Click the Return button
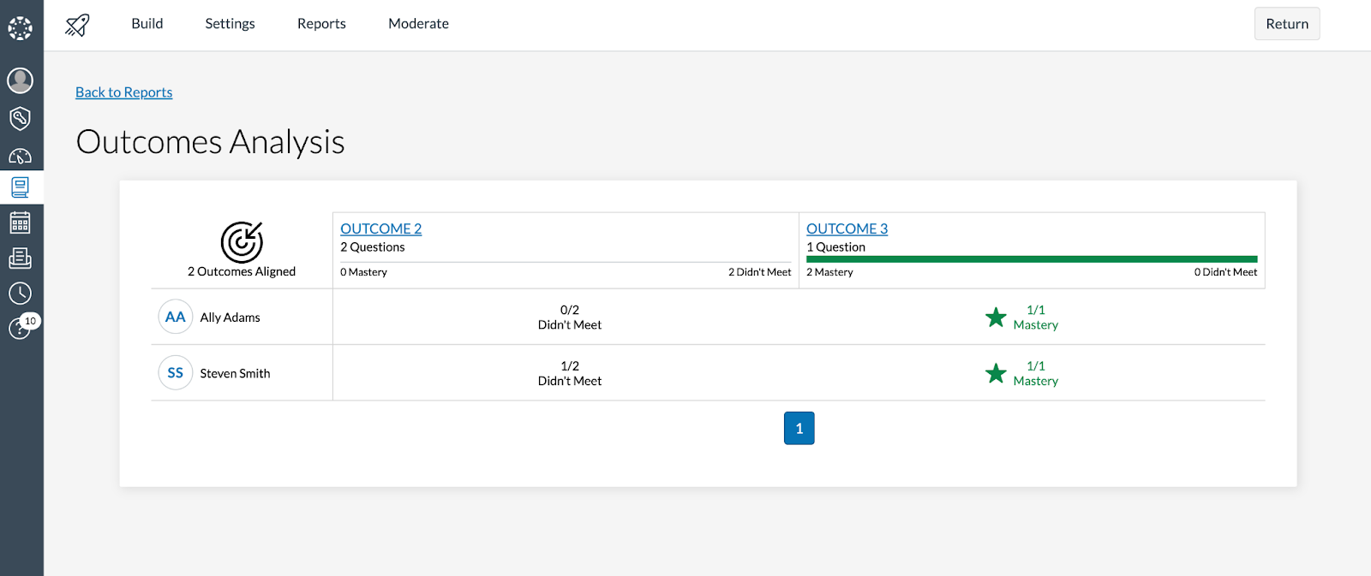This screenshot has height=576, width=1371. [1287, 24]
